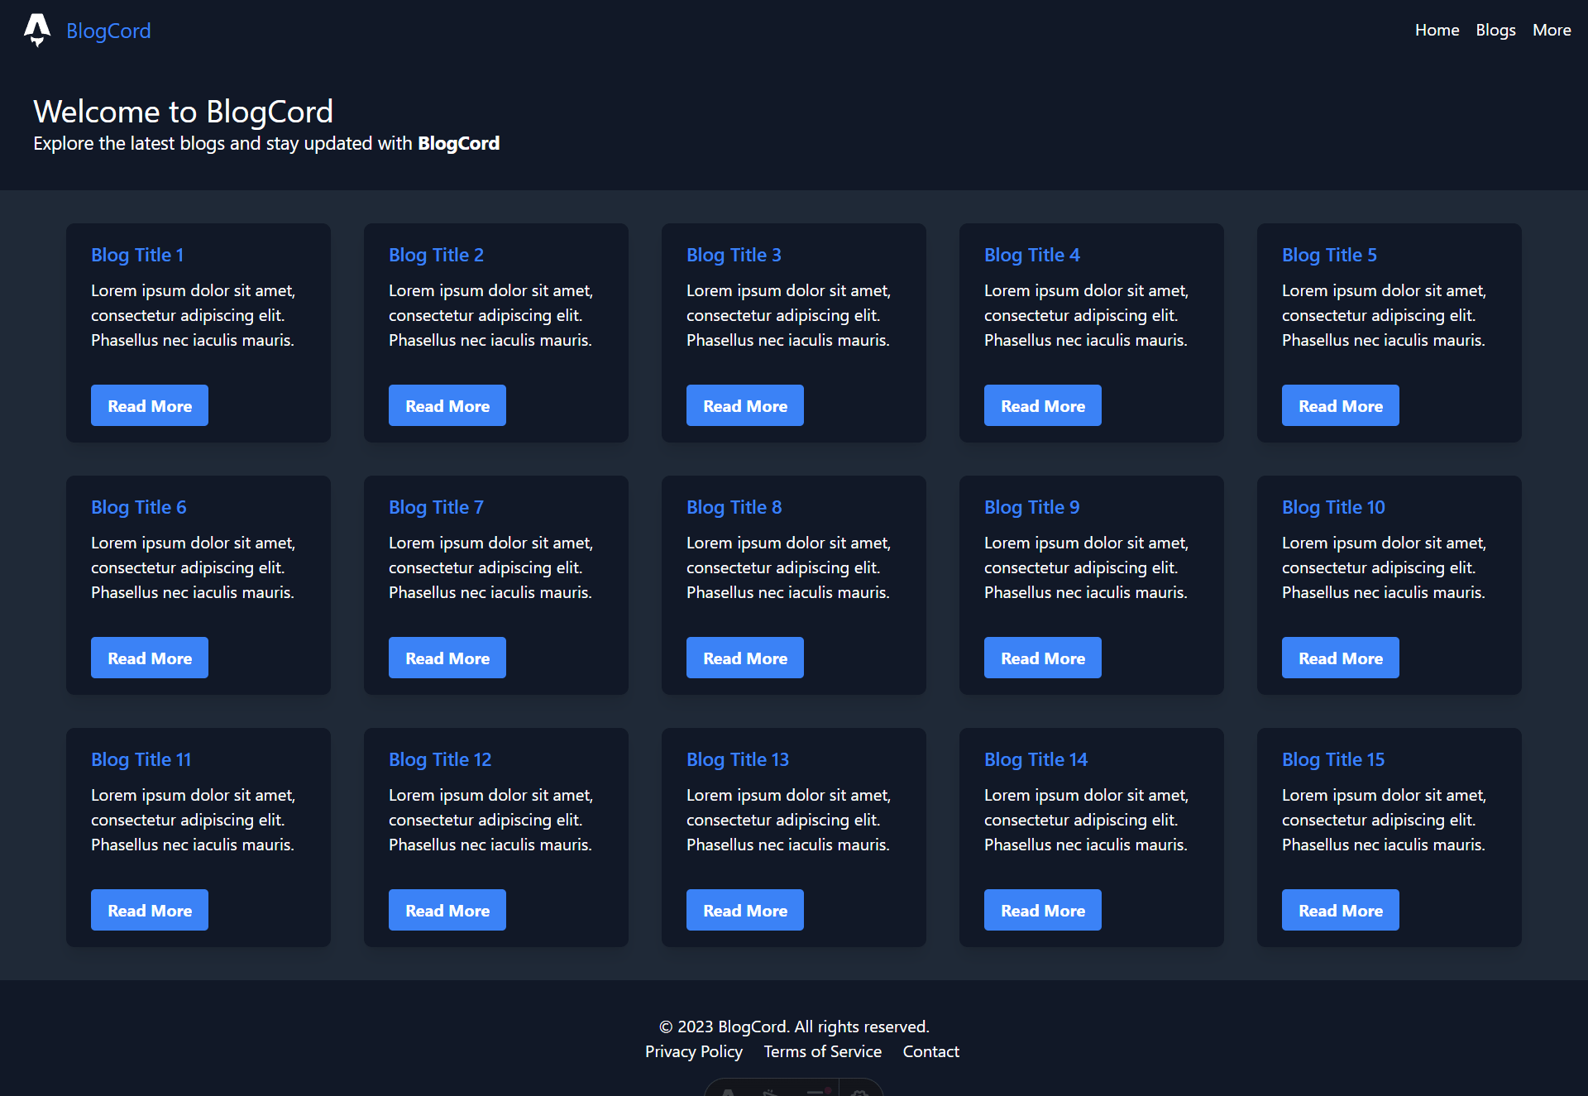Click Read More on Blog Title 6
The width and height of the screenshot is (1588, 1096).
pyautogui.click(x=150, y=658)
